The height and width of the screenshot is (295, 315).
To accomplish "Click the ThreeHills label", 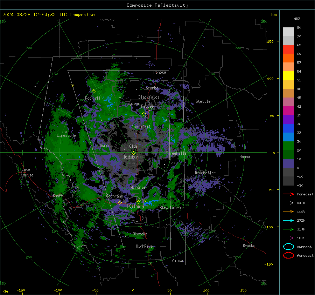I will 176,153.
